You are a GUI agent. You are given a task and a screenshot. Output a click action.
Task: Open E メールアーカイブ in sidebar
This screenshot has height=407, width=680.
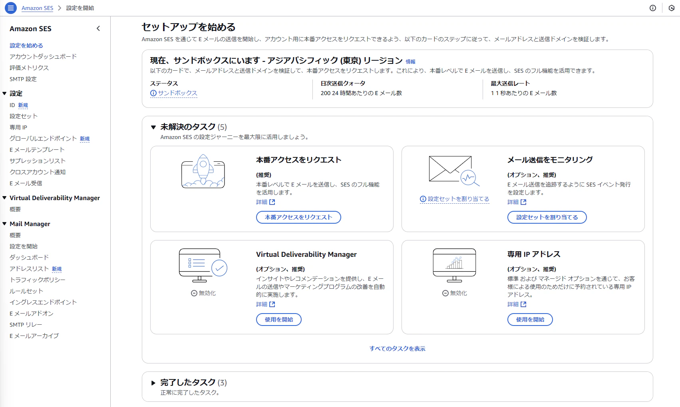tap(34, 336)
